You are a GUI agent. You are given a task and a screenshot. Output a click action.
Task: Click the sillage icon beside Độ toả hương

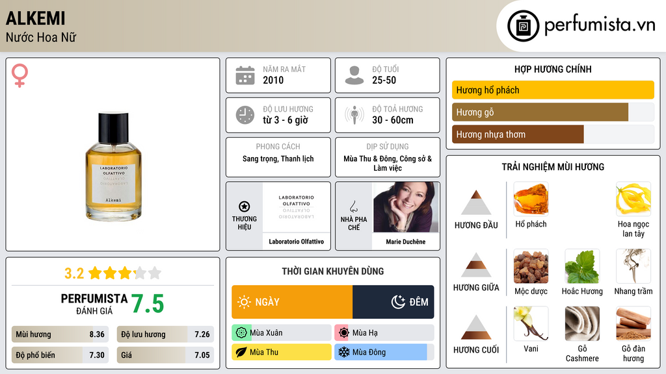(354, 116)
